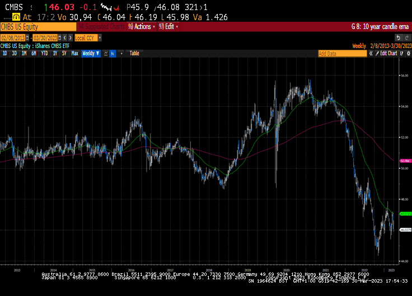Click the 'CMBS US Equity : iShares CMBS ETF' label
Viewport: 412px width, 296px height.
35,46
